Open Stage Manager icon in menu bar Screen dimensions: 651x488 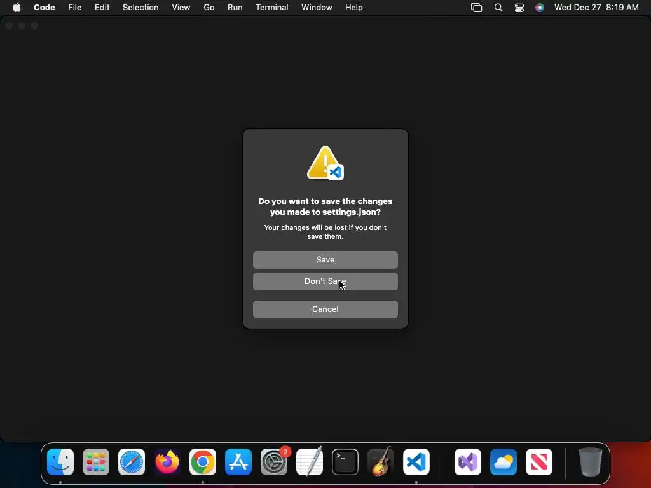[x=477, y=8]
